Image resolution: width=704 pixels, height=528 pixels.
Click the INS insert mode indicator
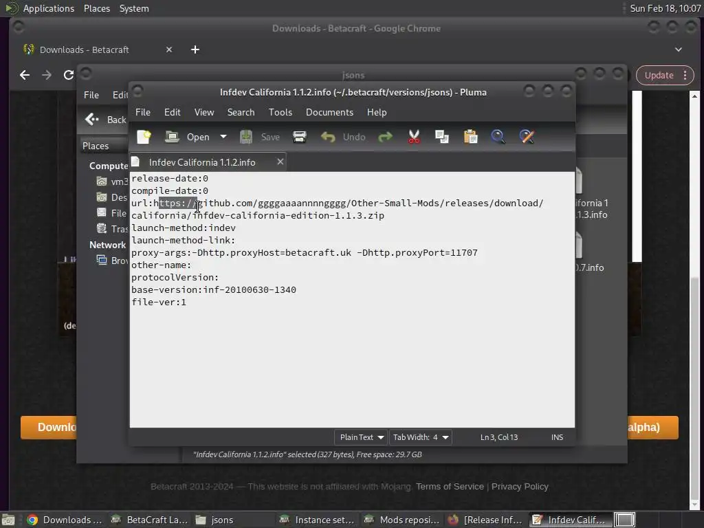(x=557, y=437)
